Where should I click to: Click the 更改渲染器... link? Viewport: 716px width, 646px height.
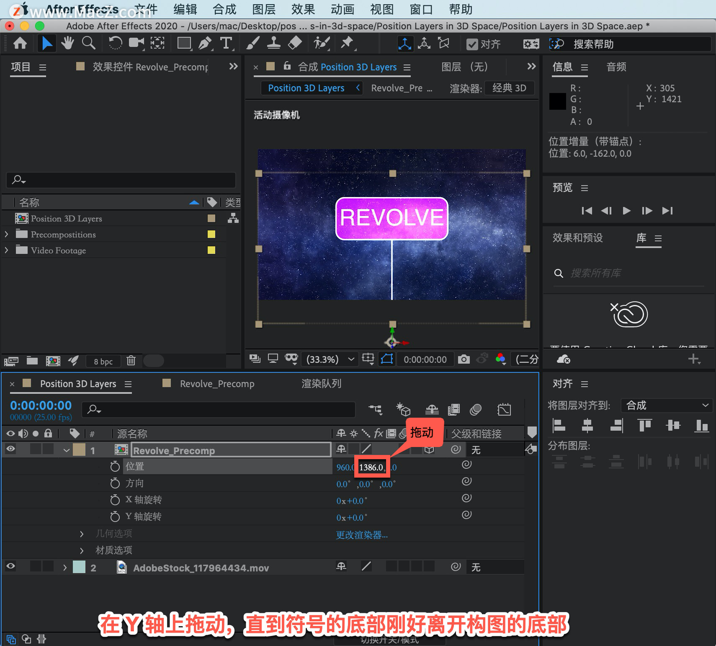coord(362,535)
